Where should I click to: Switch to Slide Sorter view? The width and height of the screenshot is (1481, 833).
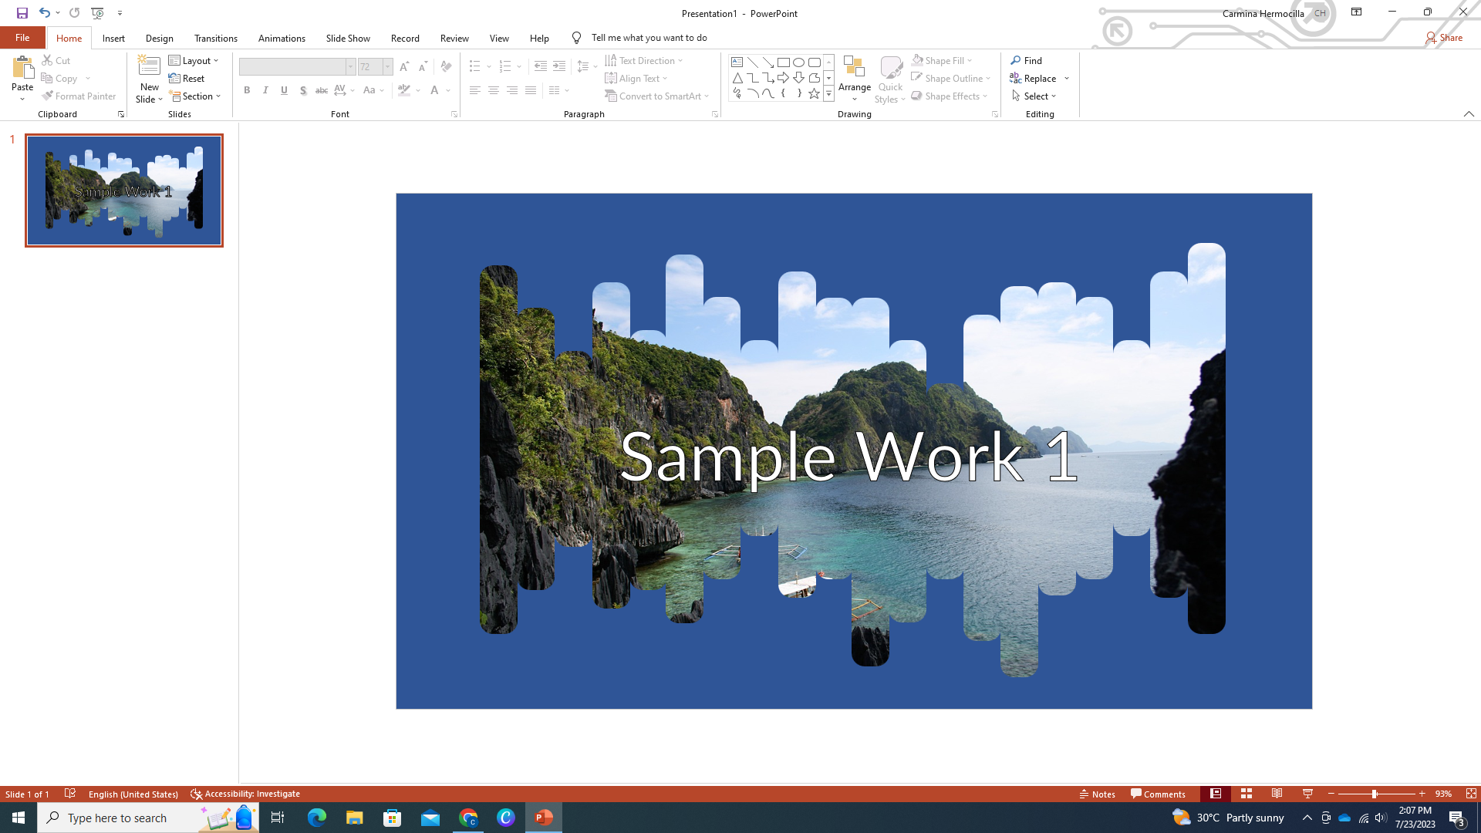pyautogui.click(x=1247, y=794)
